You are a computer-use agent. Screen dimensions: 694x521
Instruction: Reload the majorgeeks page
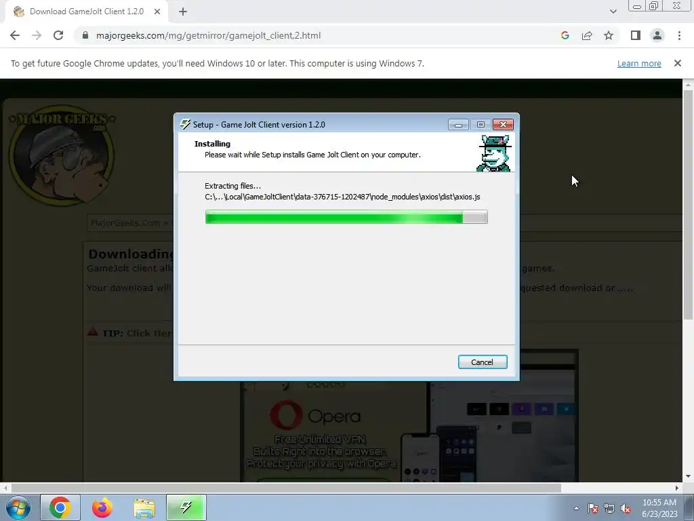pyautogui.click(x=58, y=35)
